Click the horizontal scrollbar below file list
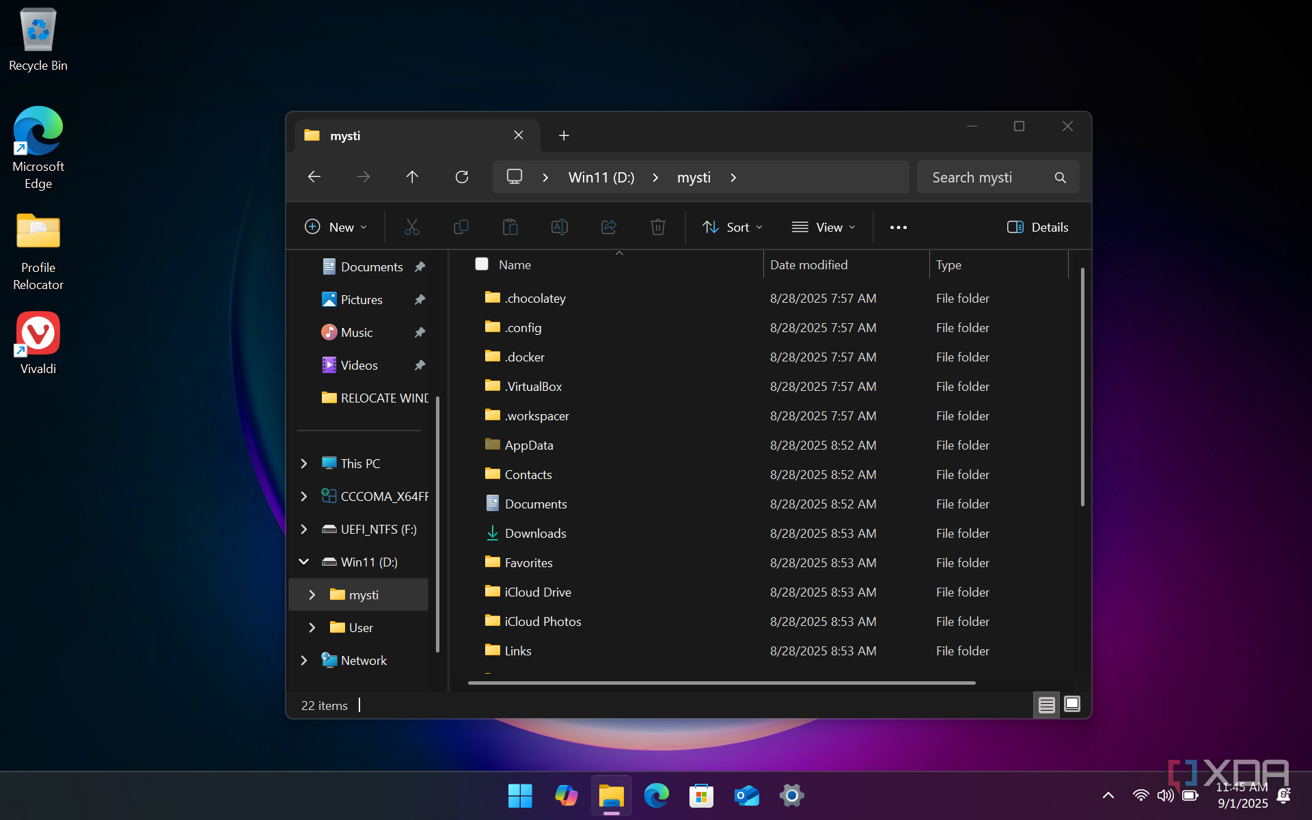This screenshot has height=820, width=1312. click(721, 683)
